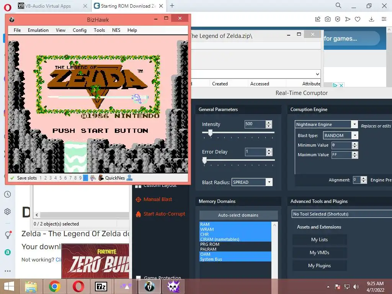This screenshot has height=294, width=392.
Task: Expand the 7-Zip address path dropdown
Action: click(x=317, y=74)
